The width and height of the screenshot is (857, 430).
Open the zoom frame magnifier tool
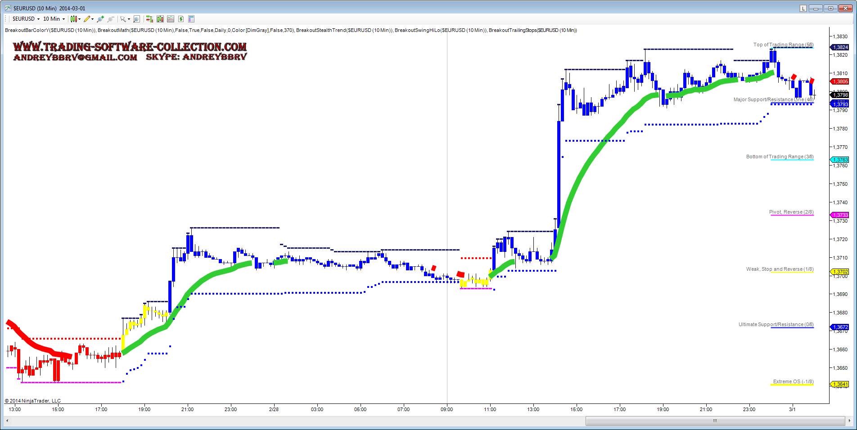pyautogui.click(x=137, y=19)
